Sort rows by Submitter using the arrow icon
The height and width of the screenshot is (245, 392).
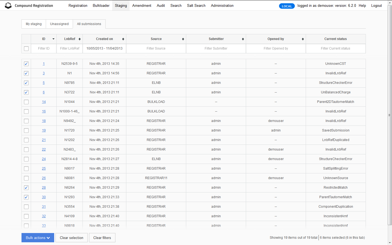coord(243,39)
